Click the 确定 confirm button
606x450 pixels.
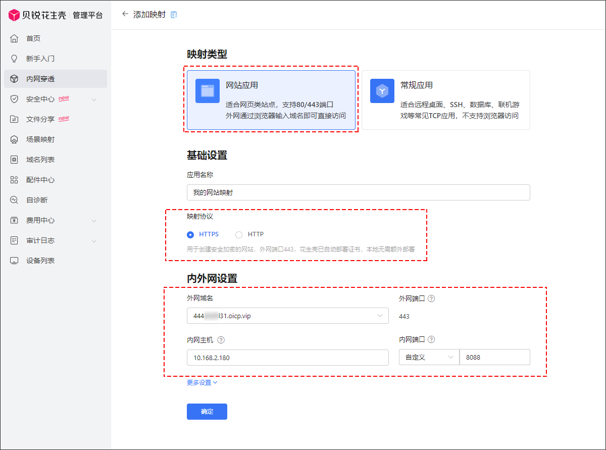click(207, 412)
